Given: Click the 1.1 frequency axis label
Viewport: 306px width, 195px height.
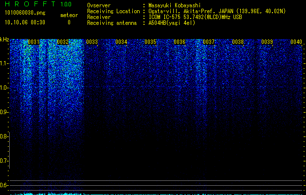Looking at the screenshot, I should (4, 63).
